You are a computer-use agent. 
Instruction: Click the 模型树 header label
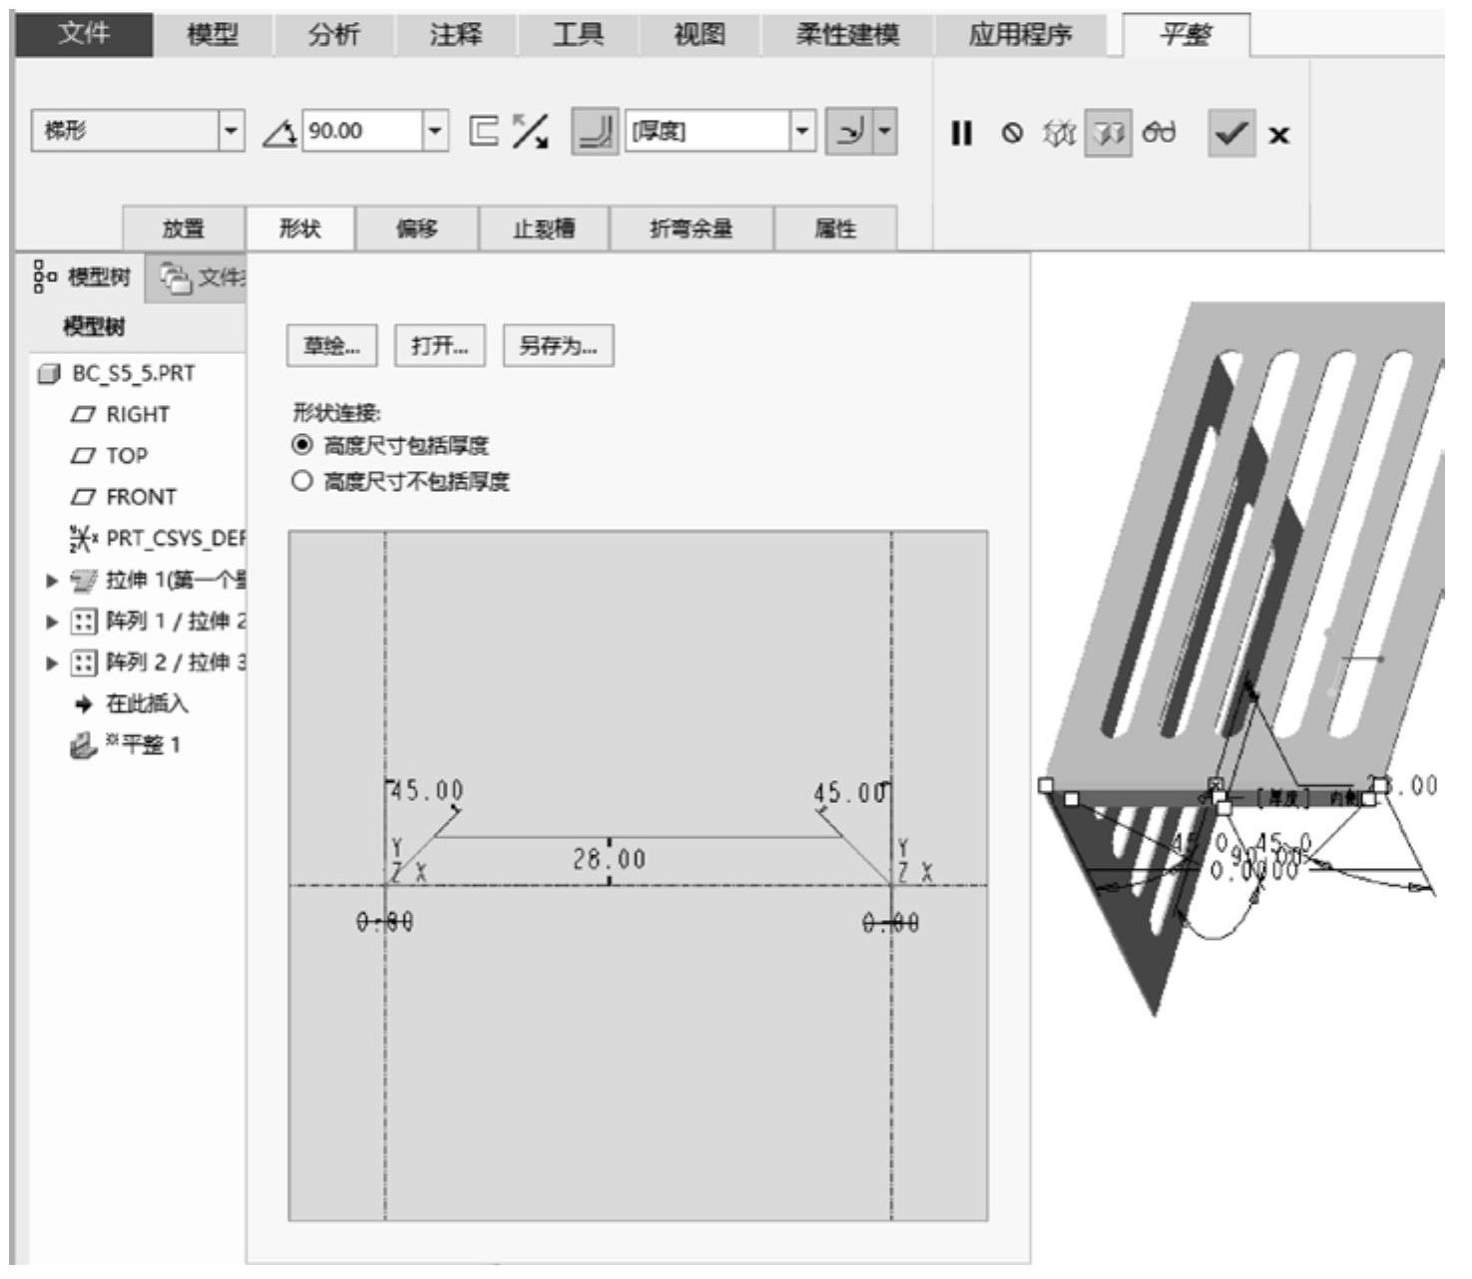94,326
